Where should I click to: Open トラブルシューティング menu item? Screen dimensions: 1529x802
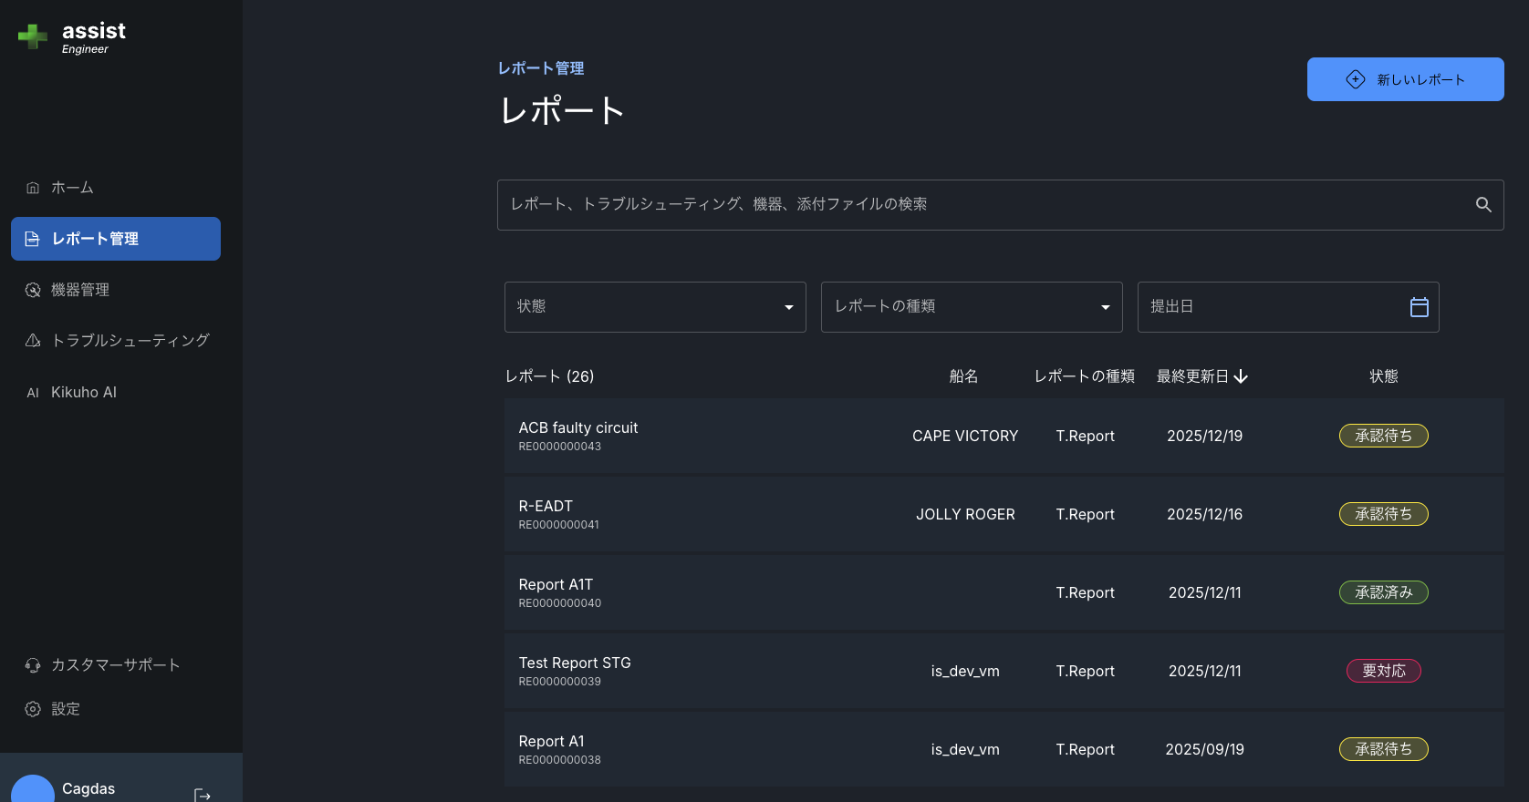pos(116,341)
